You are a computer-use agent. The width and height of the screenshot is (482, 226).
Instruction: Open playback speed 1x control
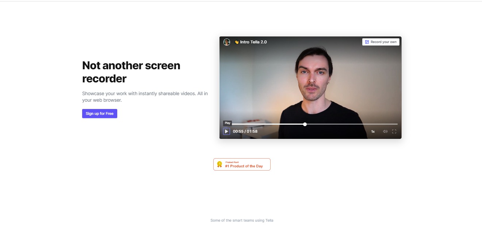pyautogui.click(x=373, y=132)
